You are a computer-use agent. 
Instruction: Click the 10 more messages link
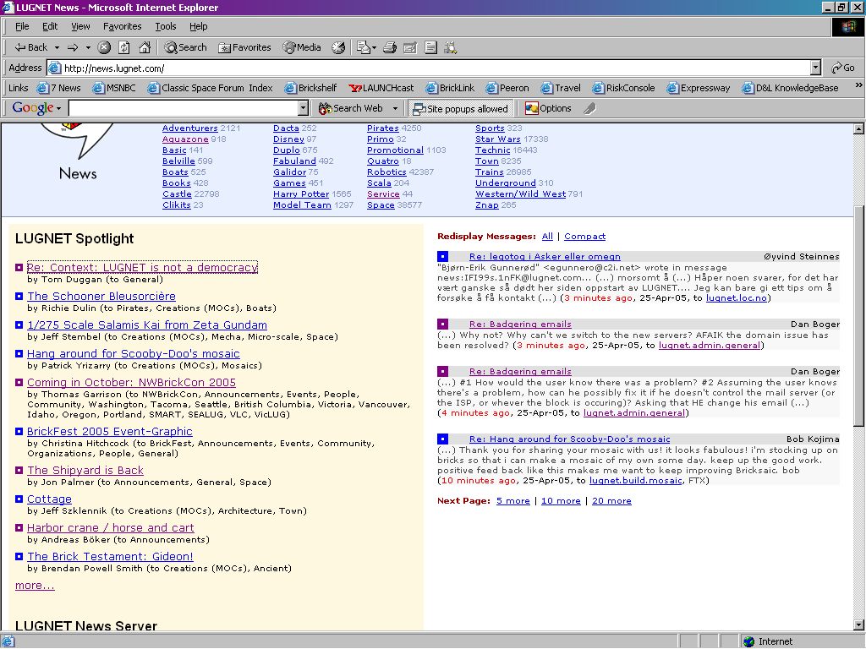click(561, 500)
